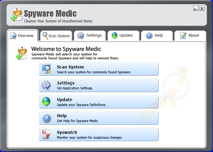Start Scan System from the large button
The image size is (213, 152).
[x=99, y=69]
